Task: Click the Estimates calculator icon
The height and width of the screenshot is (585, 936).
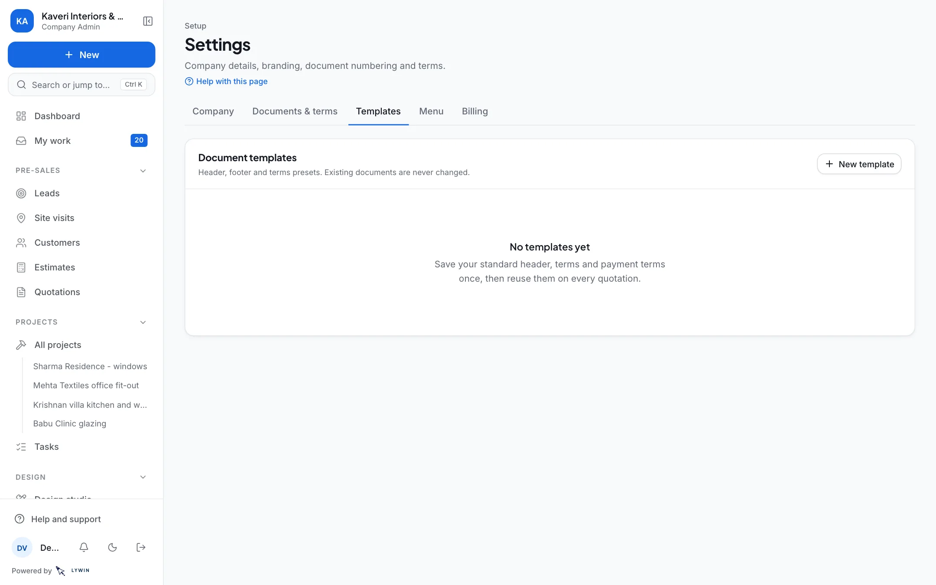Action: click(x=21, y=267)
